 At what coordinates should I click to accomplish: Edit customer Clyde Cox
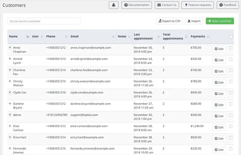tap(219, 94)
